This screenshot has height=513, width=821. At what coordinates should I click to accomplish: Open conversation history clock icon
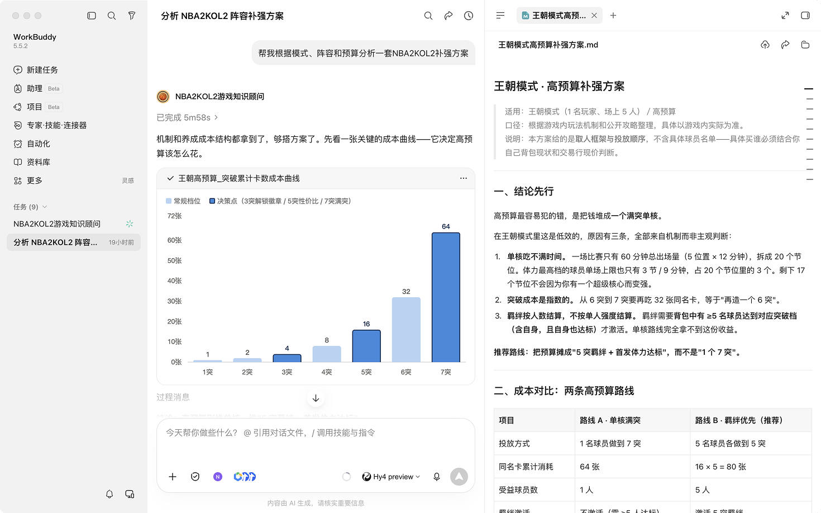click(469, 16)
